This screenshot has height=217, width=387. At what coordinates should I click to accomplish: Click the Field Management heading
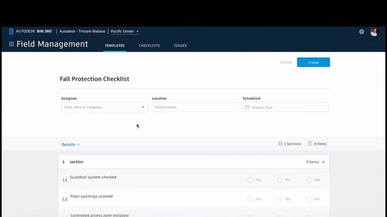(53, 44)
